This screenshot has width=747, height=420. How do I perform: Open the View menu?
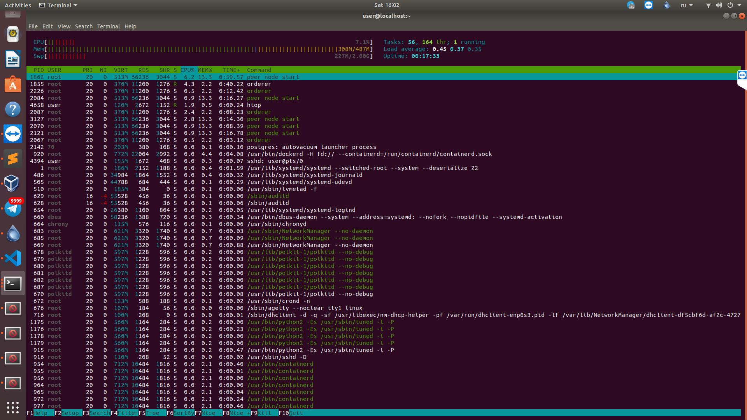point(64,26)
